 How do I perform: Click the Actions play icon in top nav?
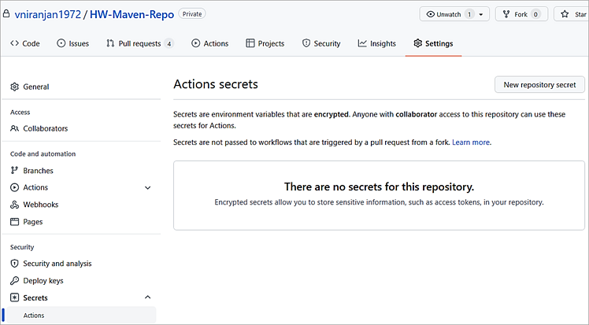point(196,43)
